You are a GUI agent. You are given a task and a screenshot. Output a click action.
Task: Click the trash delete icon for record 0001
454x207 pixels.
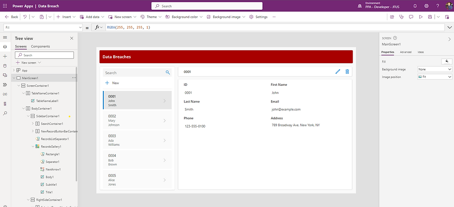[347, 71]
